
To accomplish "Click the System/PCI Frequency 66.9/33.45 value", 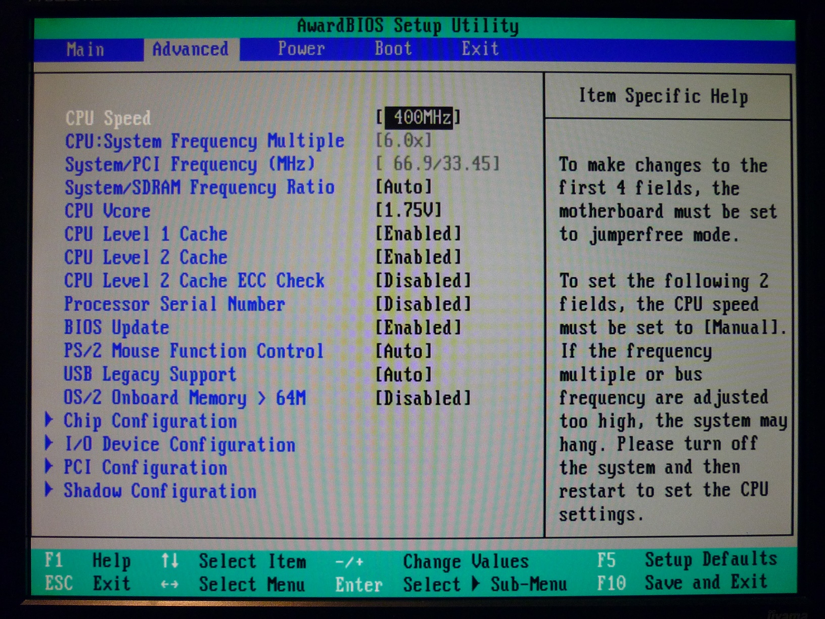I will (x=438, y=163).
